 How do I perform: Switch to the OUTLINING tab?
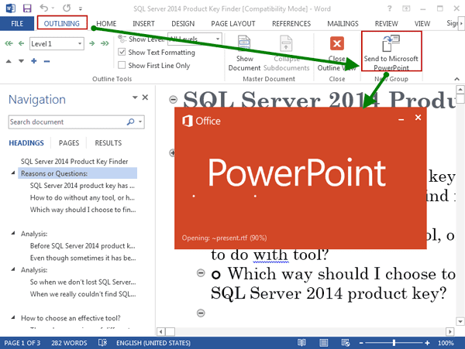click(62, 23)
